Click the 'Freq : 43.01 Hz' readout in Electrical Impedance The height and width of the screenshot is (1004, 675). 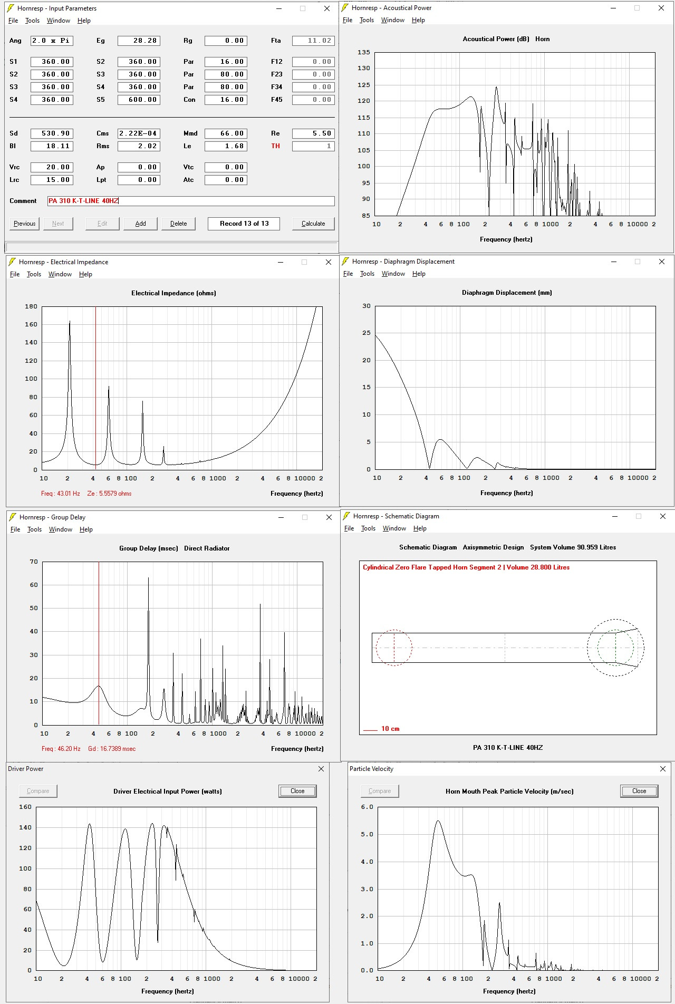pyautogui.click(x=61, y=494)
